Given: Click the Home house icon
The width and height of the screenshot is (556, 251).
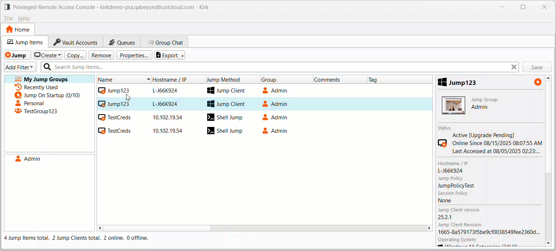Looking at the screenshot, I should 9,29.
